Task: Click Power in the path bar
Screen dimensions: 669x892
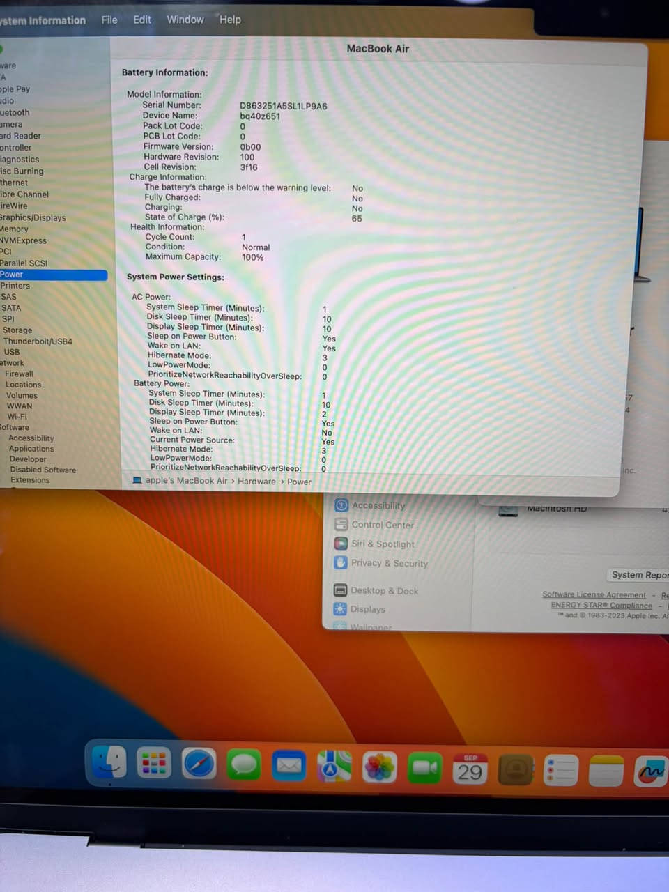Action: click(299, 482)
